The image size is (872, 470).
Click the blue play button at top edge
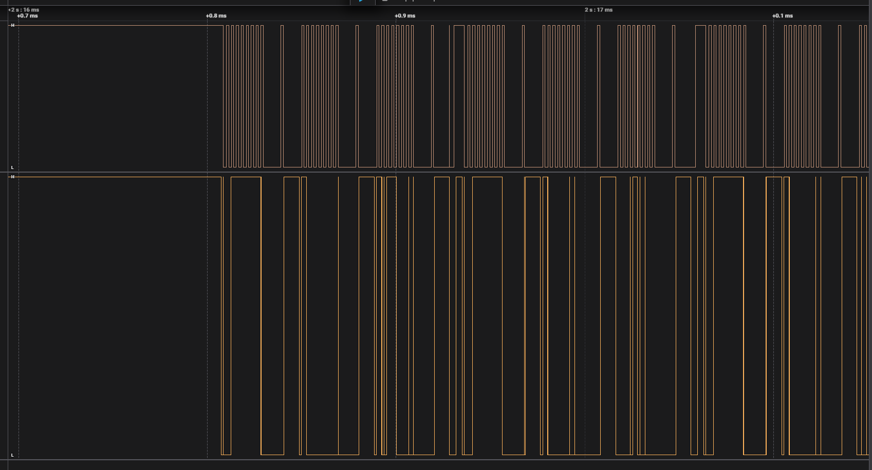362,1
